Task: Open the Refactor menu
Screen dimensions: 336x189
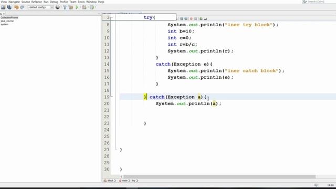Action: click(37, 2)
